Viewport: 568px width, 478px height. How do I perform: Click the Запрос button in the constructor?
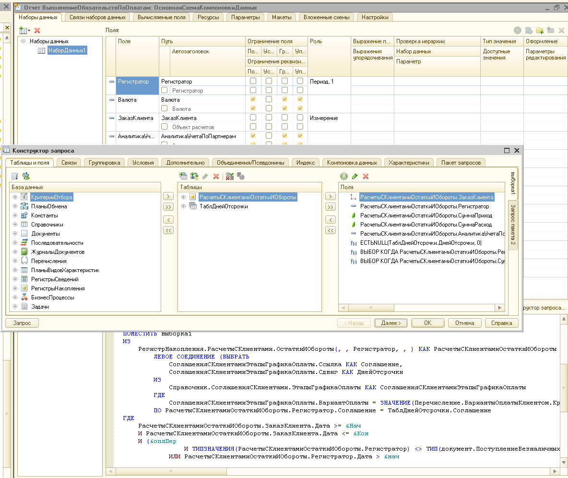click(x=22, y=323)
